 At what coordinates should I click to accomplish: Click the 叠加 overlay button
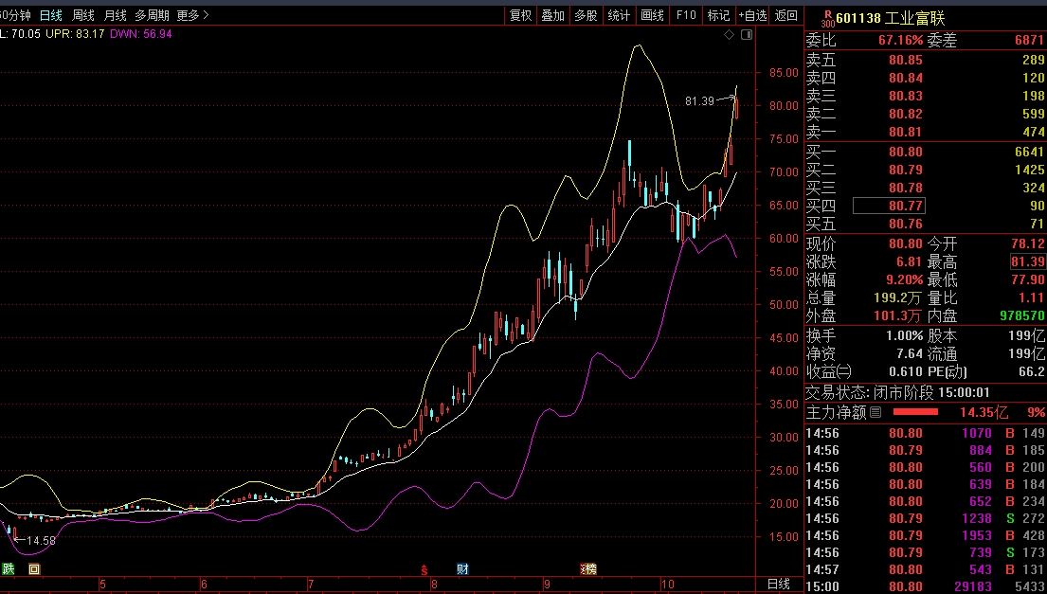tap(553, 15)
